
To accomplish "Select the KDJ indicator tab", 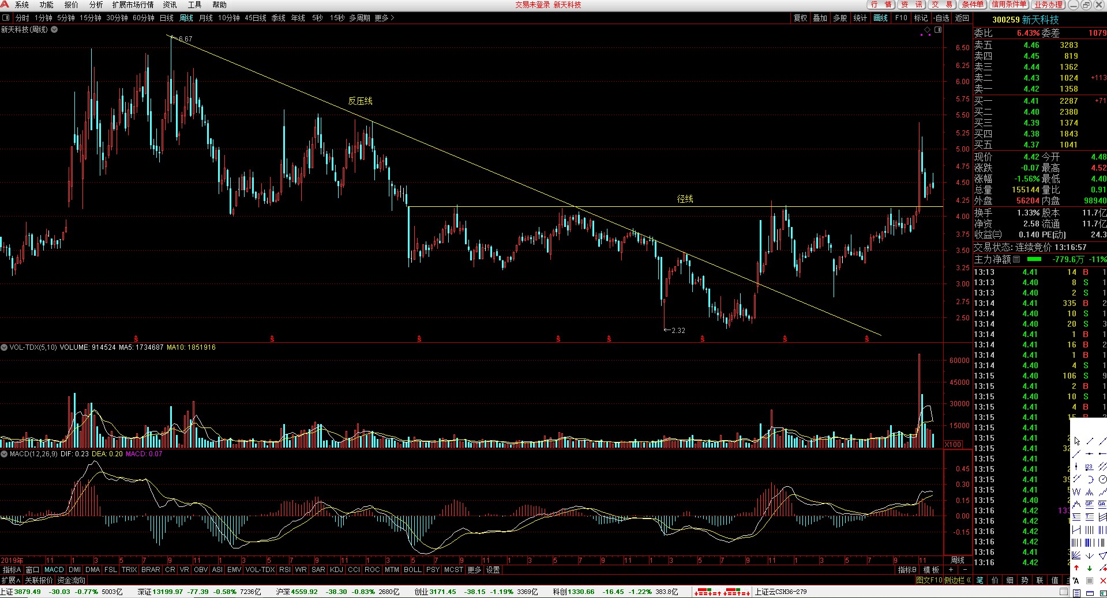I will pyautogui.click(x=336, y=570).
